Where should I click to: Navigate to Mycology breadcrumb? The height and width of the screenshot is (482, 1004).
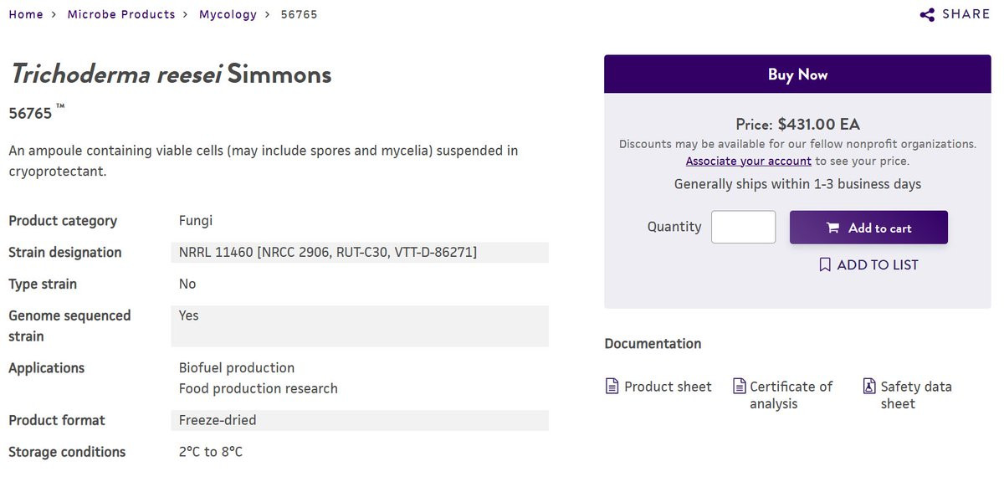pyautogui.click(x=228, y=14)
